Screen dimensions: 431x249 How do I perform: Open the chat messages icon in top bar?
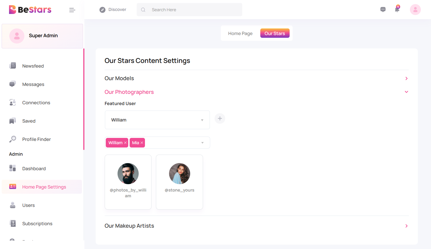383,9
